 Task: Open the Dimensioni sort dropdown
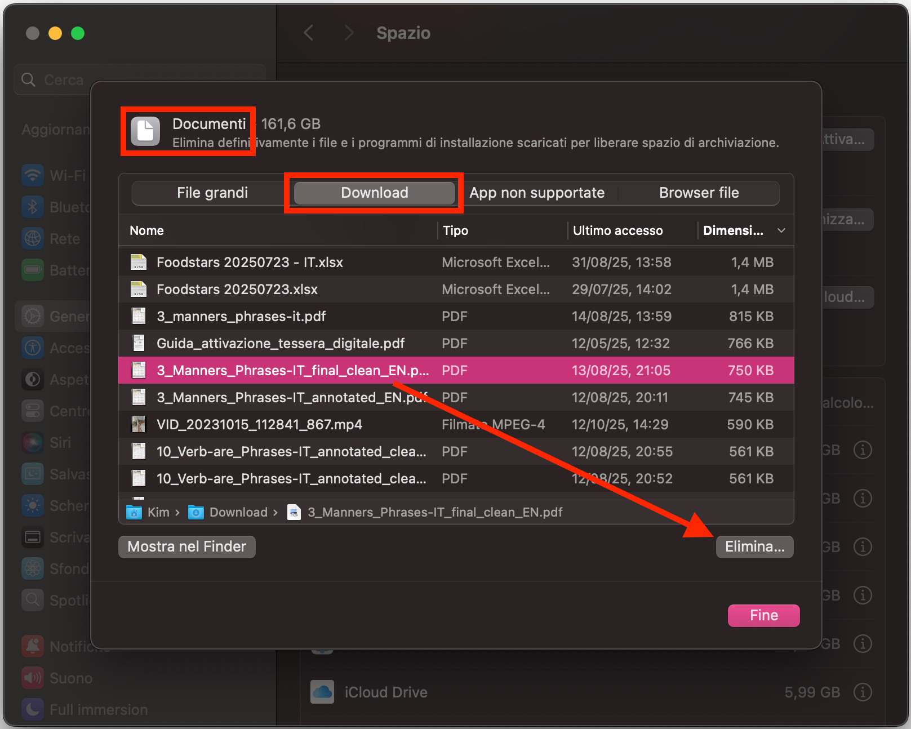[781, 230]
